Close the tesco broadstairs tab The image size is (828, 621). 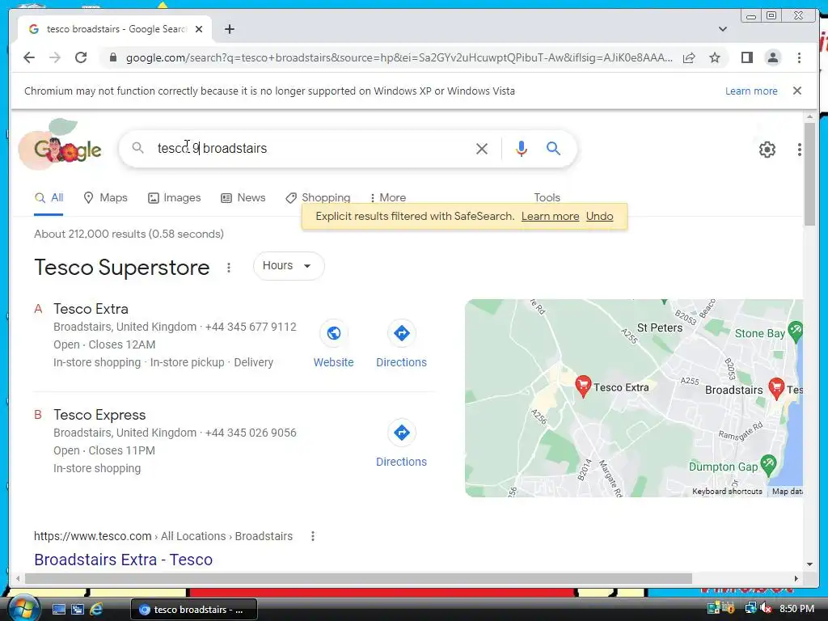click(199, 29)
